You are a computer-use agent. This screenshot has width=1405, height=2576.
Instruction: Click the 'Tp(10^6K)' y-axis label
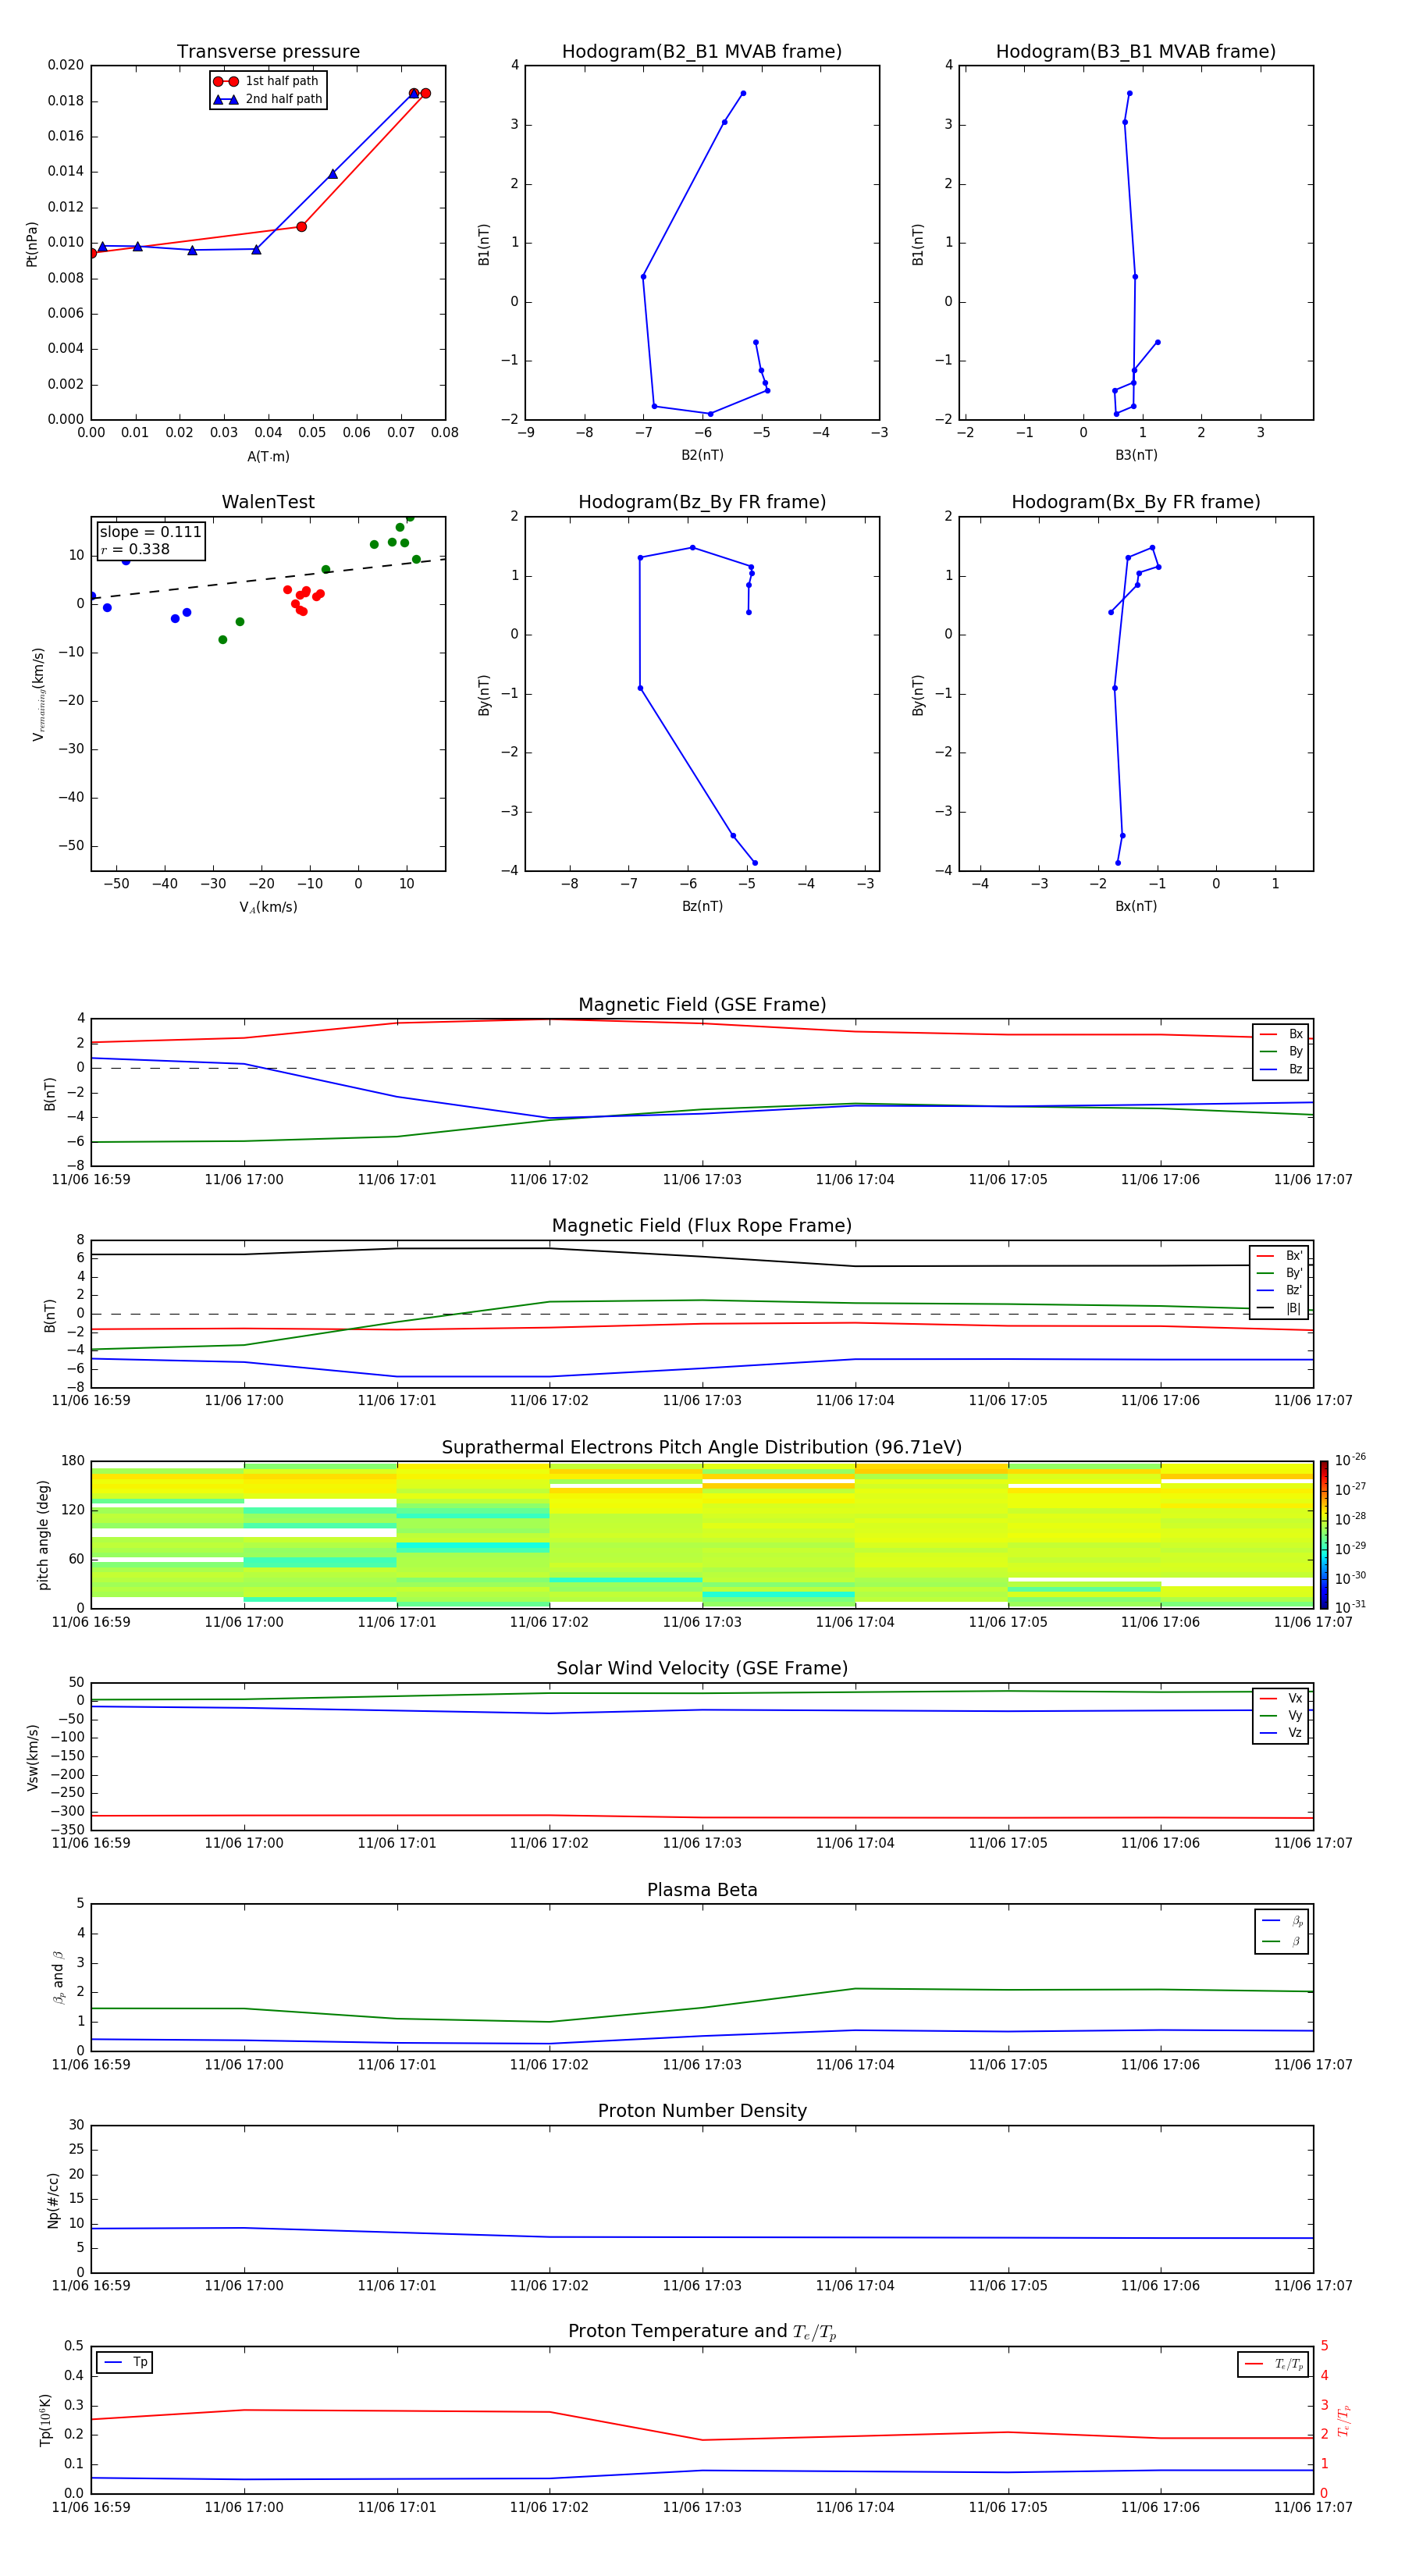pyautogui.click(x=45, y=2421)
